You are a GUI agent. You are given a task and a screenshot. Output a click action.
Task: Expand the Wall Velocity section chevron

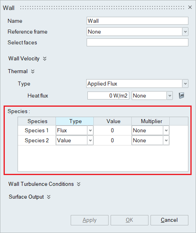pos(45,58)
